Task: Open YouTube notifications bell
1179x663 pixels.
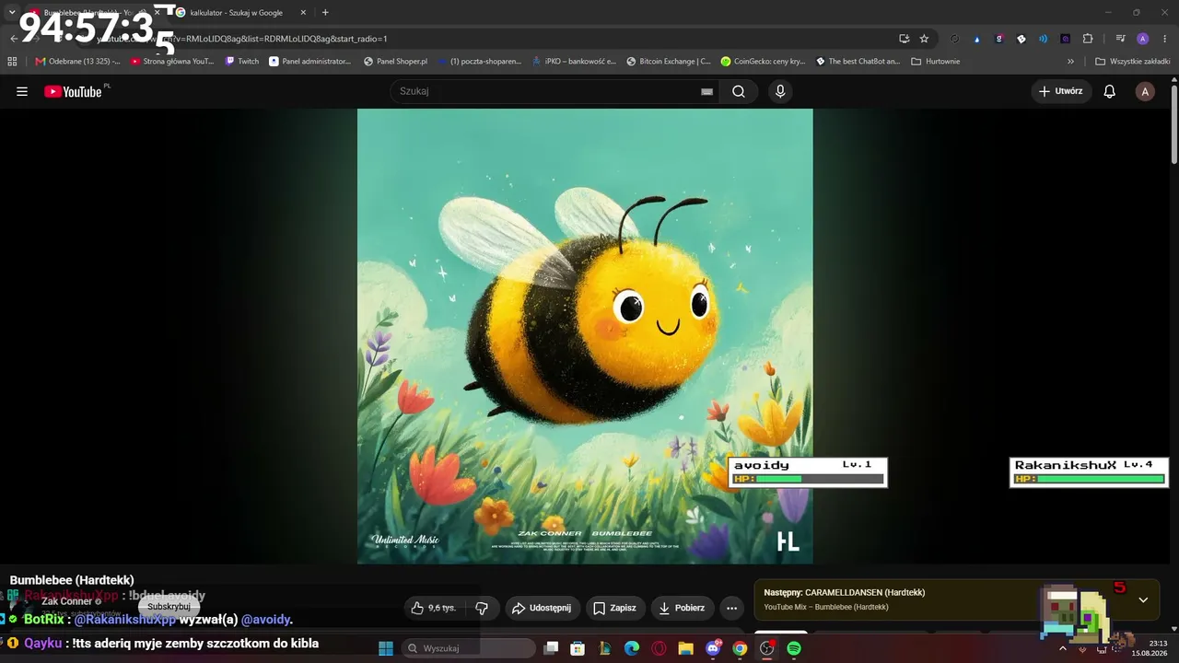Action: (1110, 91)
